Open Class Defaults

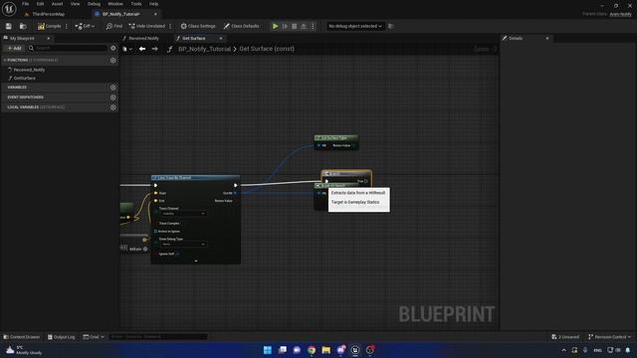click(x=241, y=26)
